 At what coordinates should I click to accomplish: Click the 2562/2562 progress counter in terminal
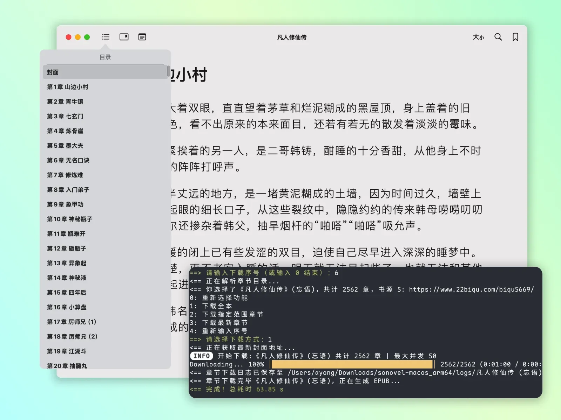pyautogui.click(x=458, y=364)
